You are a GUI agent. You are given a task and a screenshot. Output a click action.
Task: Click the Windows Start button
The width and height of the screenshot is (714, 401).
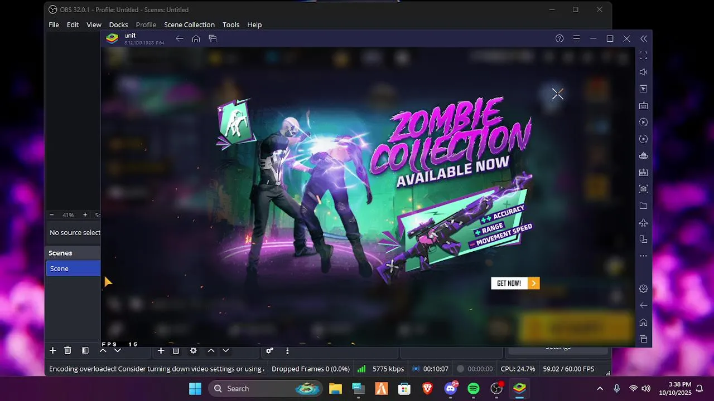195,389
